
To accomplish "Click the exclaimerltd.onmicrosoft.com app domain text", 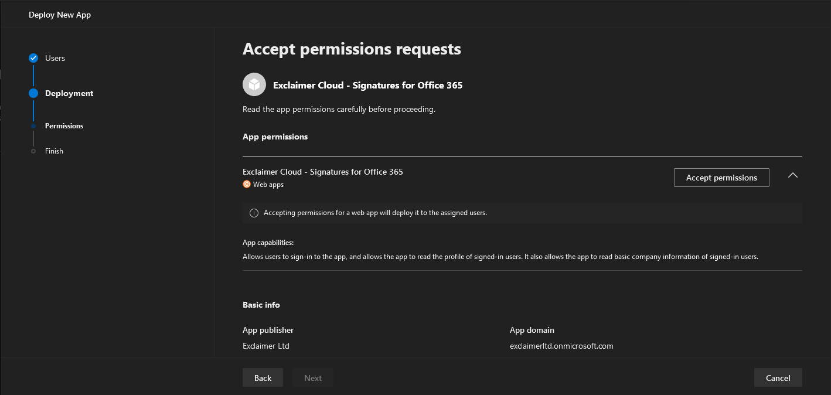I will coord(561,346).
